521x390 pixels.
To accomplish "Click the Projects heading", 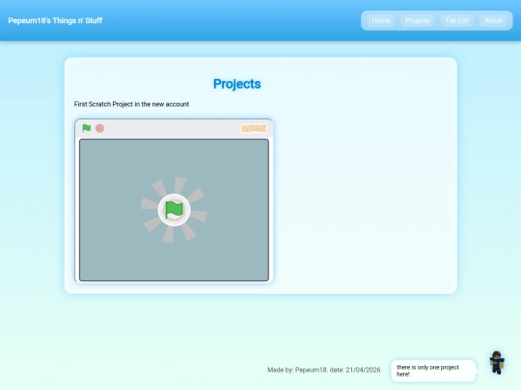I will tap(237, 84).
